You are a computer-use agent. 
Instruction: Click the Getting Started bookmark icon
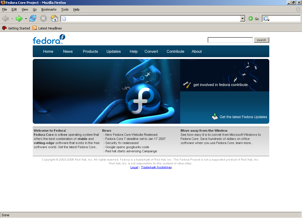(x=4, y=28)
